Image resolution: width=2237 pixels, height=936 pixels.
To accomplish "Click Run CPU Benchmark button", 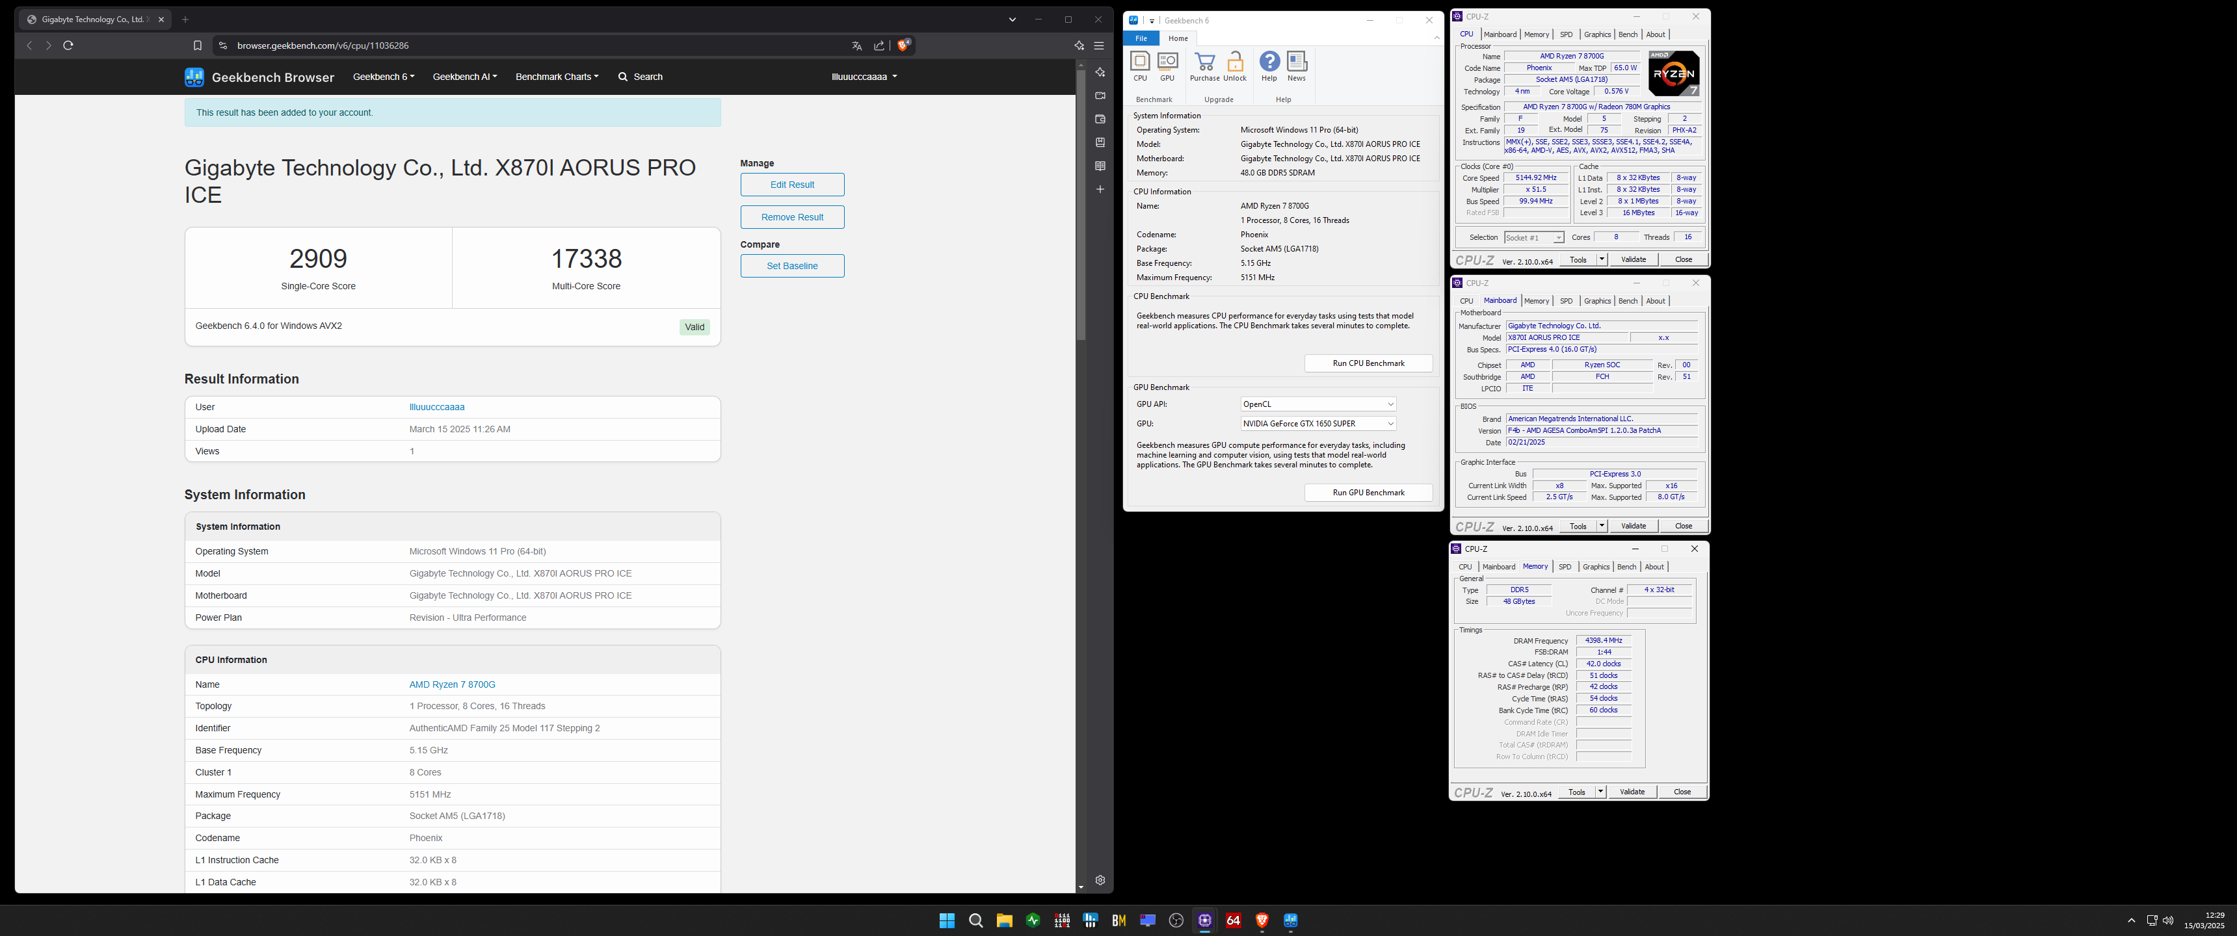I will pyautogui.click(x=1369, y=364).
